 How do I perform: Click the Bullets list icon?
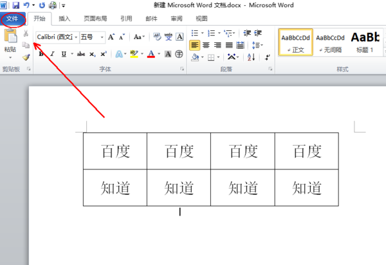pyautogui.click(x=195, y=33)
